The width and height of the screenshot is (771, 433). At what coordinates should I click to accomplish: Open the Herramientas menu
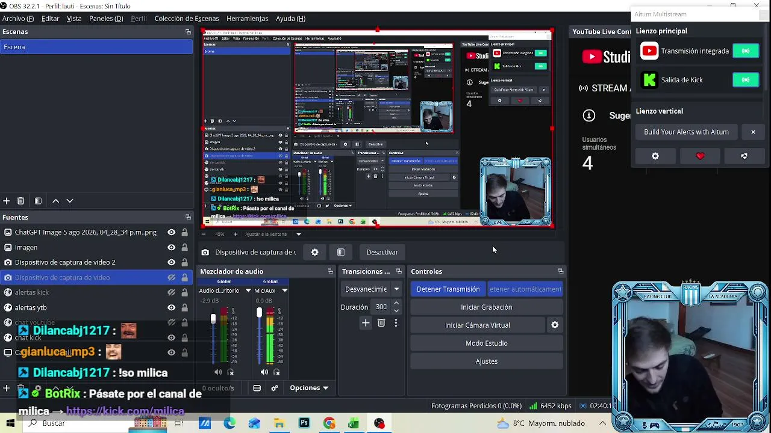248,19
